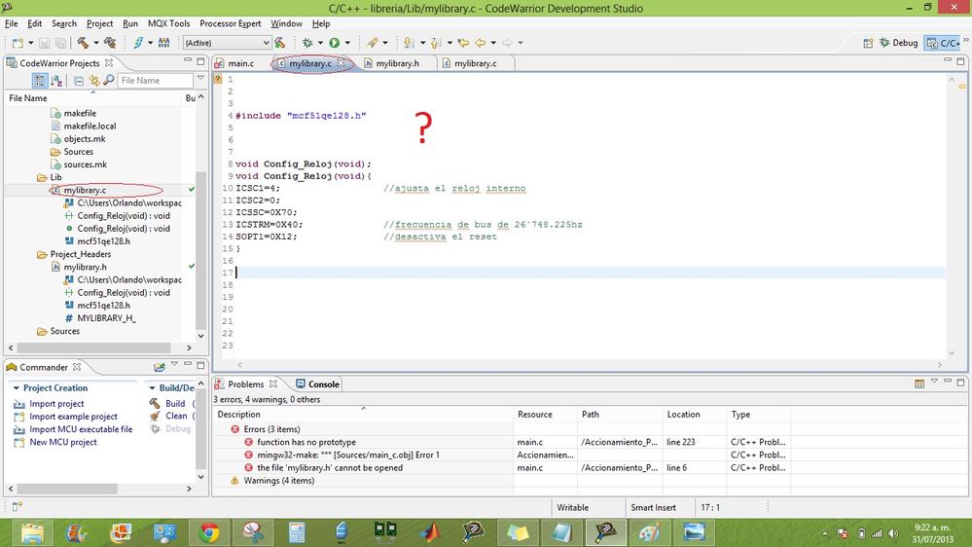Click Collapse All in CodeWarrior Projects toolbar
972x547 pixels.
tap(79, 81)
